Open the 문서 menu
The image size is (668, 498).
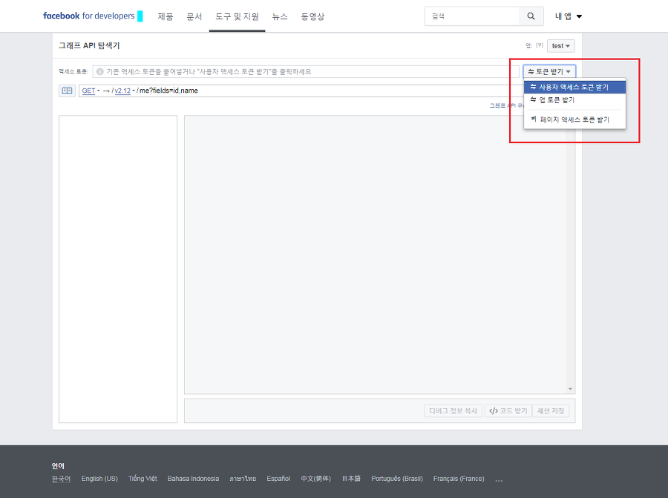pyautogui.click(x=194, y=16)
